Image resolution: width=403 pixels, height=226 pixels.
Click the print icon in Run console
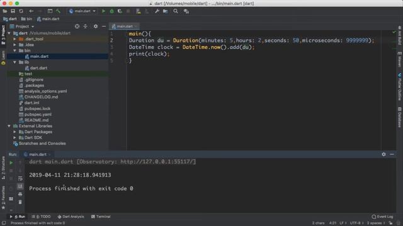pos(20,194)
